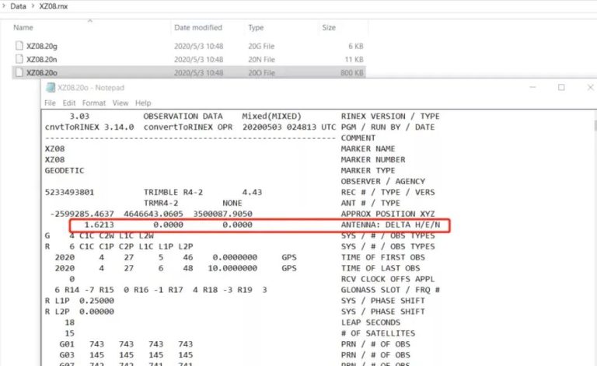
Task: Open the Format menu
Action: coord(94,103)
